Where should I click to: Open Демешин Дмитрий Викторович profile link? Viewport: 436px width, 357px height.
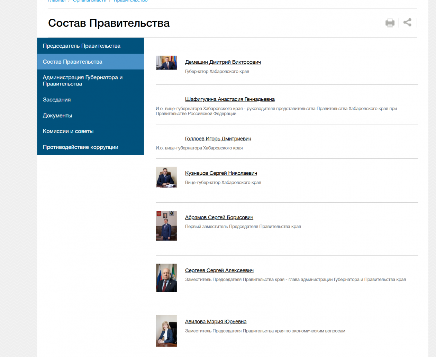click(223, 62)
